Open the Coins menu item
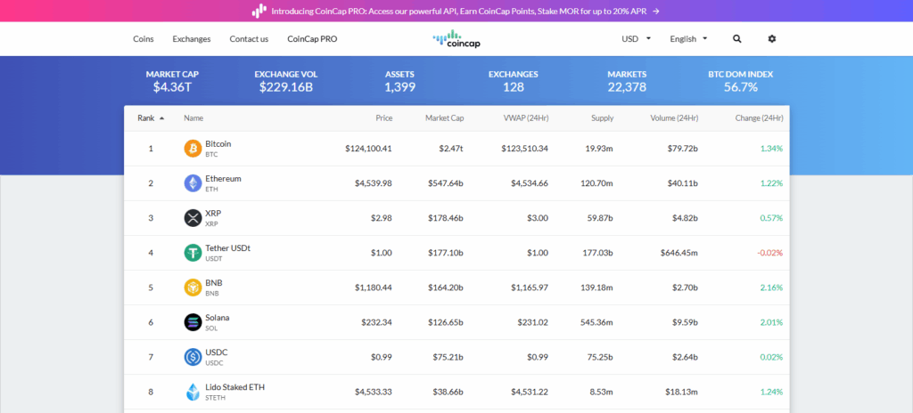This screenshot has width=913, height=413. click(144, 39)
